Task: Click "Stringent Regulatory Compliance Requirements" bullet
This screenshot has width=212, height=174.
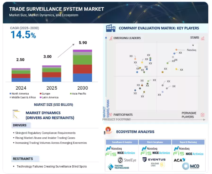Action: (x=45, y=133)
